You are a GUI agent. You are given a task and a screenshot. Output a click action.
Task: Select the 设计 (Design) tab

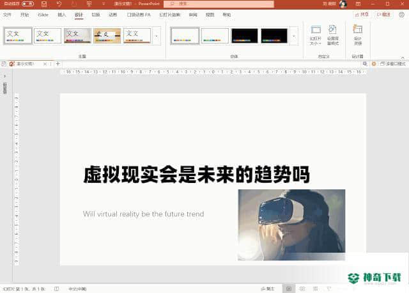(x=79, y=15)
